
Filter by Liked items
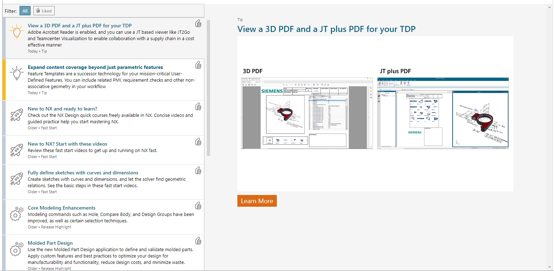click(x=44, y=11)
